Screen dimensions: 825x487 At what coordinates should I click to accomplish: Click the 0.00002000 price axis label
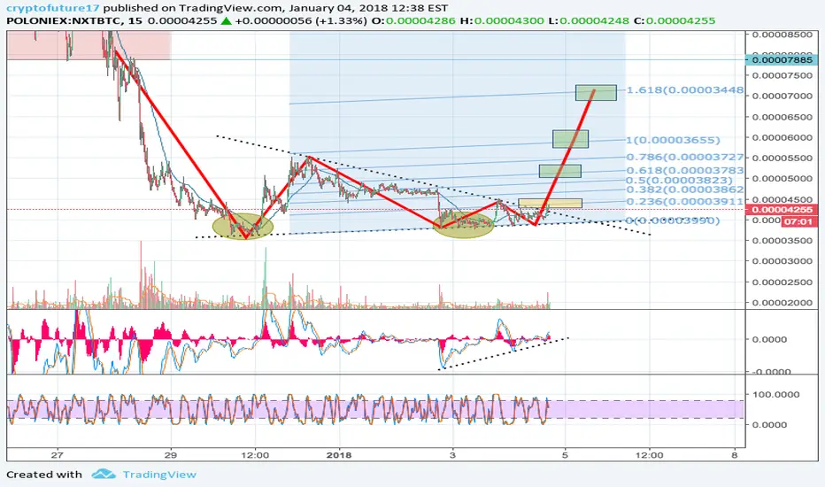[x=782, y=303]
